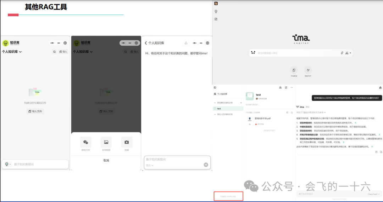
Task: Toggle the sidebar collapse icon above 个人知识库
Action: click(x=215, y=87)
